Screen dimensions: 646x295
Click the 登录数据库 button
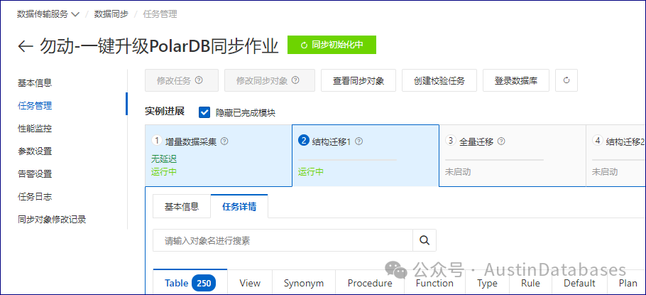(516, 80)
